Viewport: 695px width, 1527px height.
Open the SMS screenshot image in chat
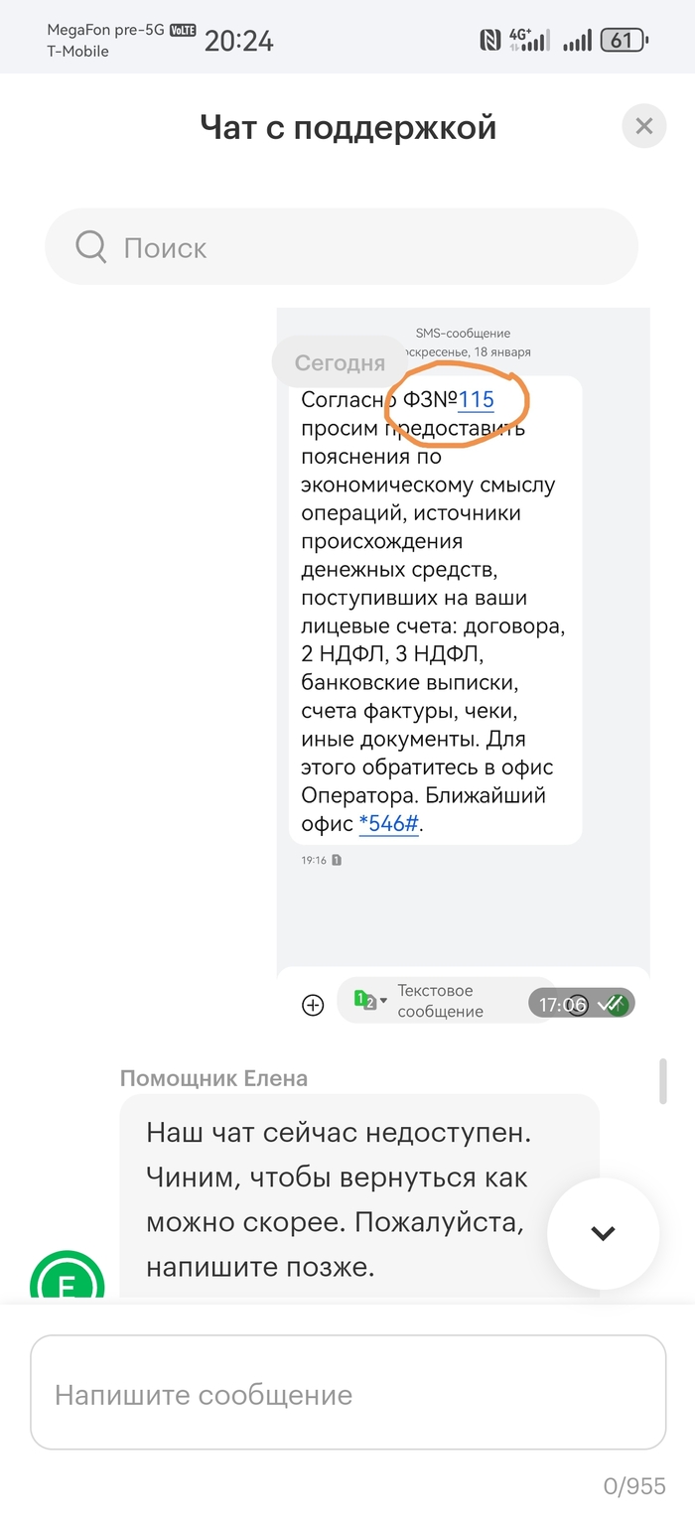tap(463, 635)
